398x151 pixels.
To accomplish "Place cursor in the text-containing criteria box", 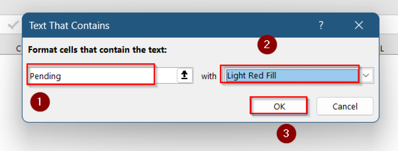I will [x=91, y=75].
